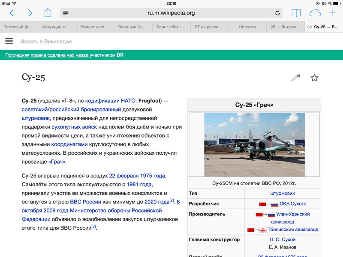Open the 'бронированный' link

tap(101, 110)
